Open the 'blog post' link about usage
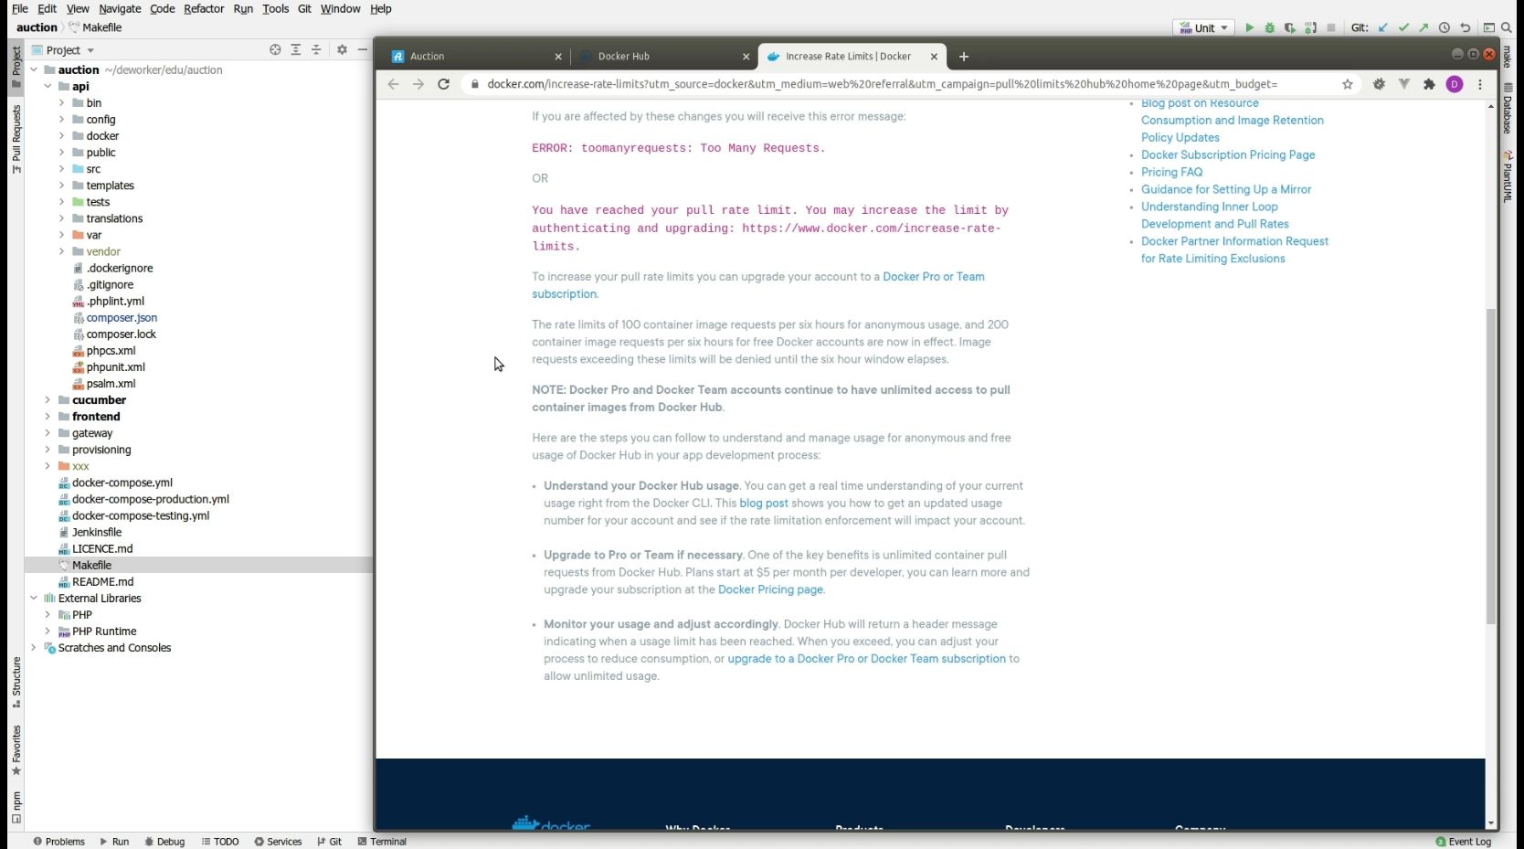This screenshot has width=1524, height=849. pyautogui.click(x=764, y=504)
